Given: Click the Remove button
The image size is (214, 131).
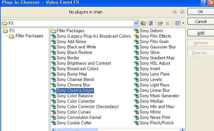Looking at the screenshot, I should [x=201, y=43].
